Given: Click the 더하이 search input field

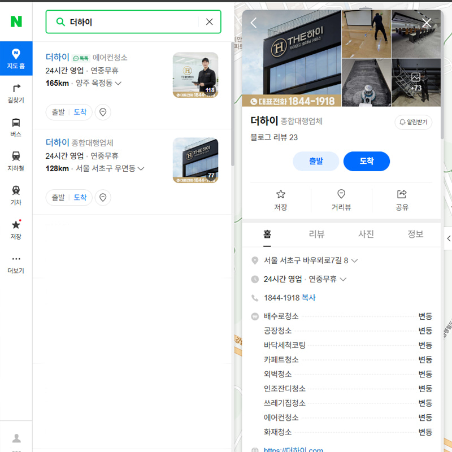Looking at the screenshot, I should [133, 22].
